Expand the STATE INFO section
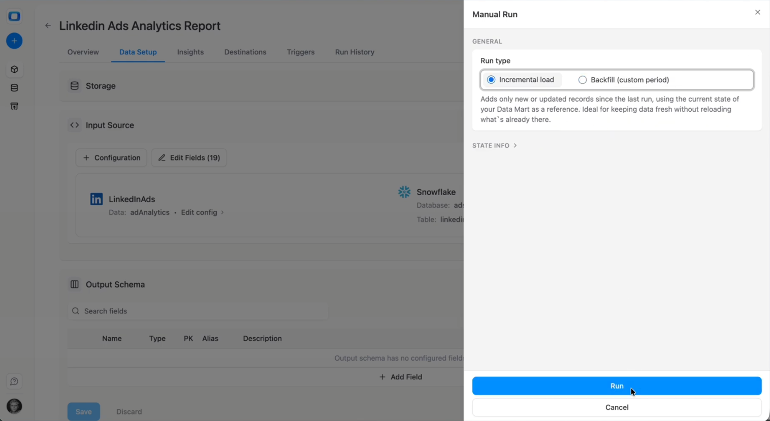 coord(494,145)
